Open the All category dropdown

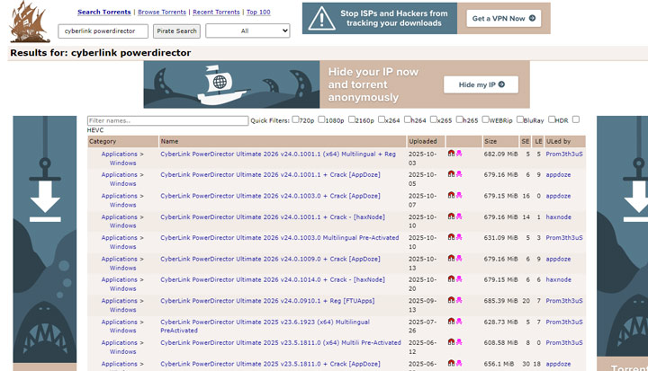(247, 31)
